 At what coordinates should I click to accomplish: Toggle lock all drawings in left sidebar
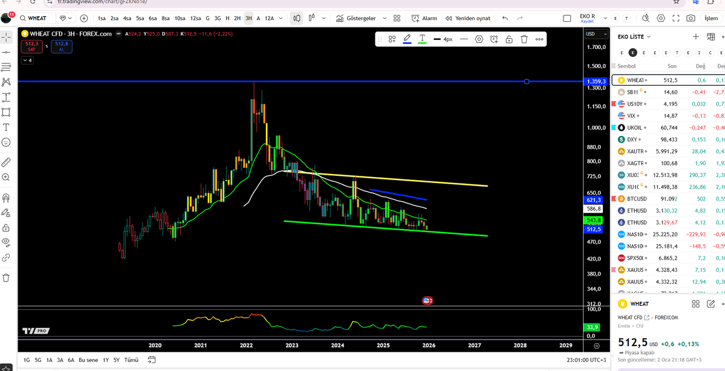(x=6, y=228)
